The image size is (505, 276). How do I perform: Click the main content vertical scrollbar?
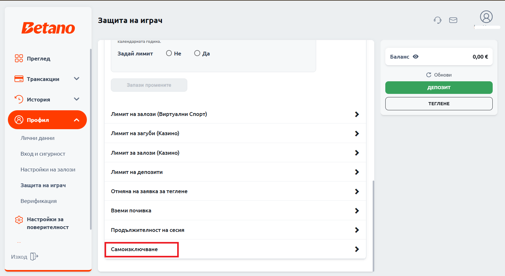pos(374,226)
